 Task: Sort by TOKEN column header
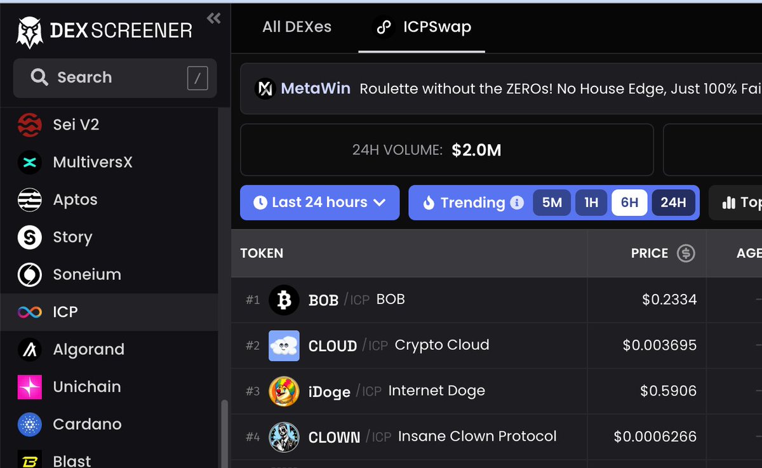(x=262, y=253)
